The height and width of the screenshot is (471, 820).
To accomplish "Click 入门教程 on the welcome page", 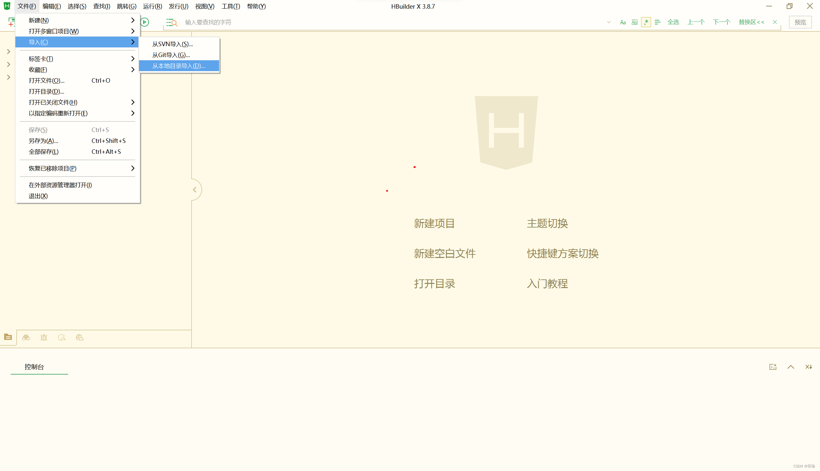I will click(547, 284).
